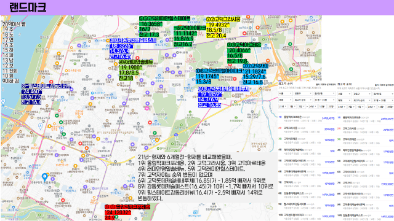
Task: Click the light-blue 고덕자이 map label
Action: click(255, 74)
